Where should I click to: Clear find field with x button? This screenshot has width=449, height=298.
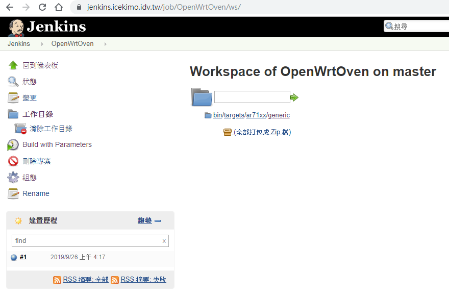[164, 241]
